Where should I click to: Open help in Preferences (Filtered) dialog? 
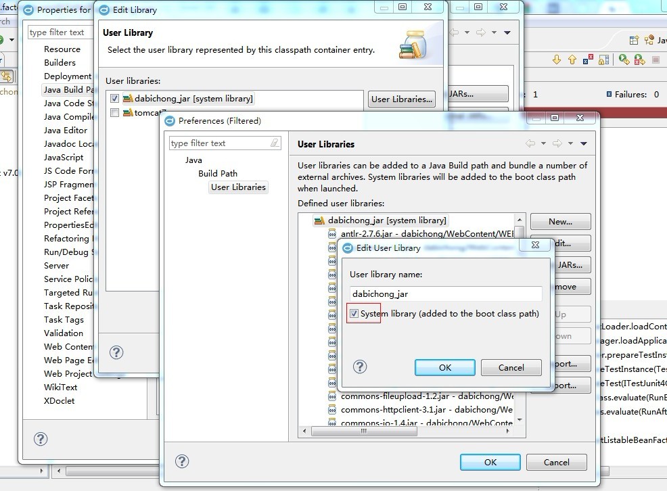pos(182,461)
